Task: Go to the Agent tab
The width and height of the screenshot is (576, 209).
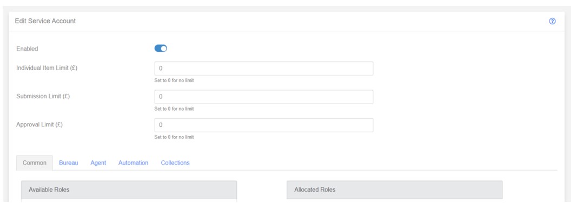Action: [x=98, y=163]
